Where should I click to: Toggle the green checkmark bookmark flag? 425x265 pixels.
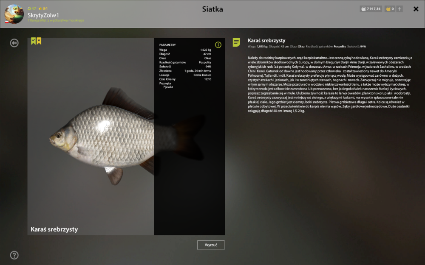click(33, 41)
